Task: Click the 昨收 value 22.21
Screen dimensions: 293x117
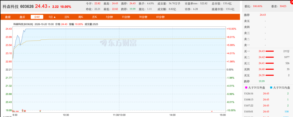Action: tap(97, 9)
